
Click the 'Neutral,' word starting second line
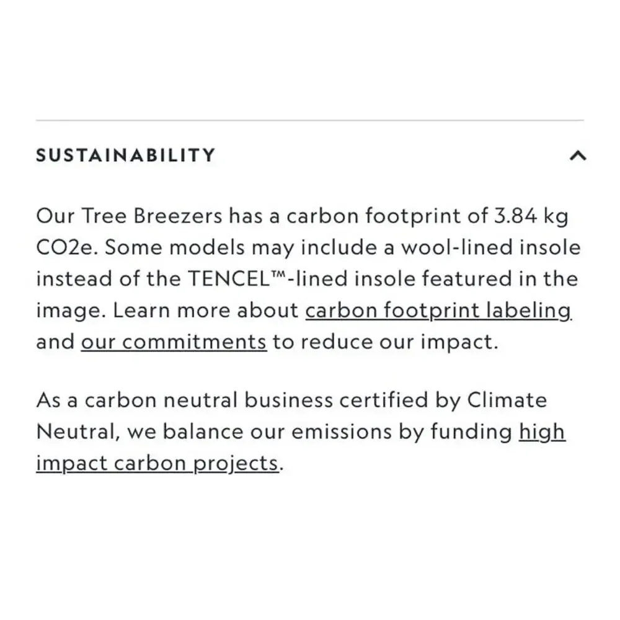pos(78,432)
